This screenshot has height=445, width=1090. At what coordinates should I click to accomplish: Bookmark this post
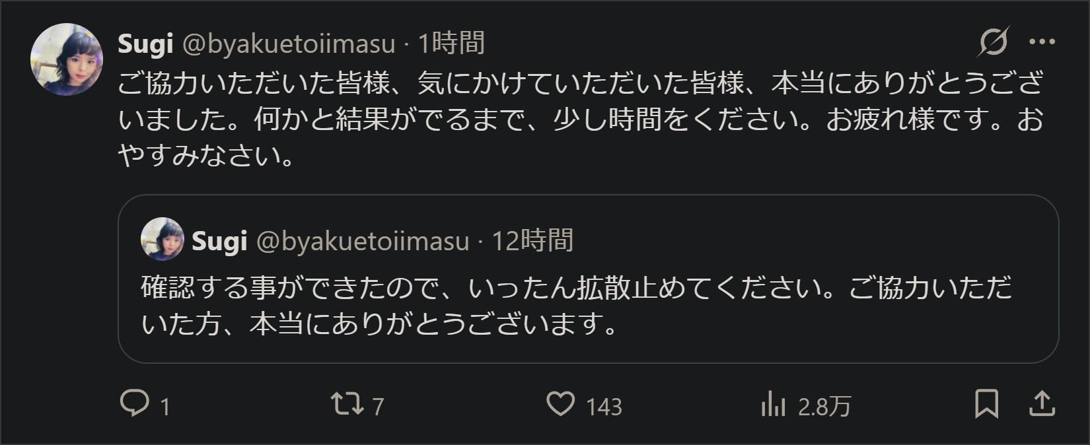(x=986, y=403)
